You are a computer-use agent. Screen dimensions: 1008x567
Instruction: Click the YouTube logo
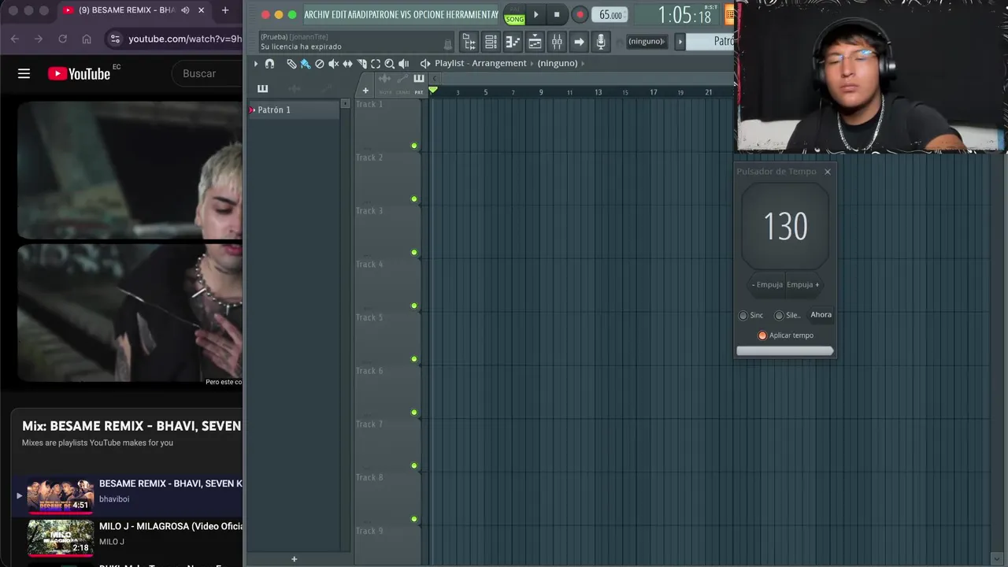point(79,73)
